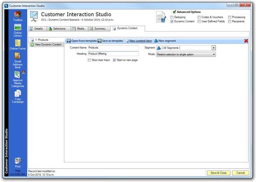
Task: Switch to the Media tab
Action: tap(80, 29)
